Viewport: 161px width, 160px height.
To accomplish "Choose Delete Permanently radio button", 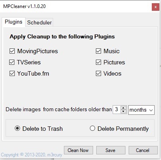I will 92,128.
